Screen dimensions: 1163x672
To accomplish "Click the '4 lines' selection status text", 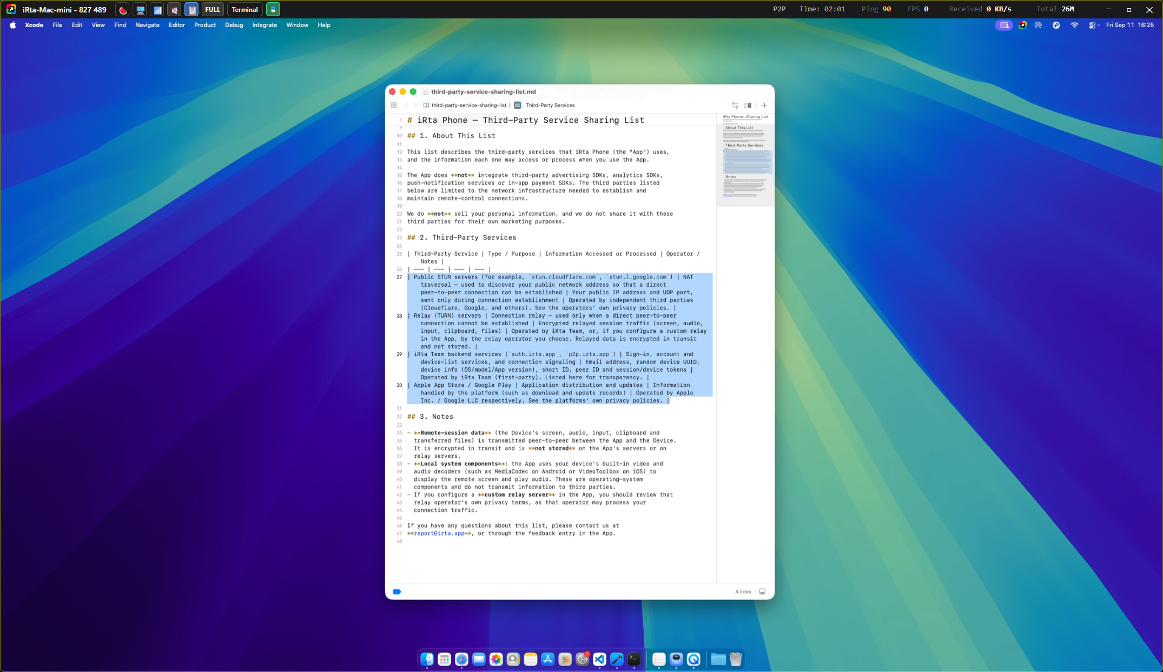I will (x=743, y=592).
